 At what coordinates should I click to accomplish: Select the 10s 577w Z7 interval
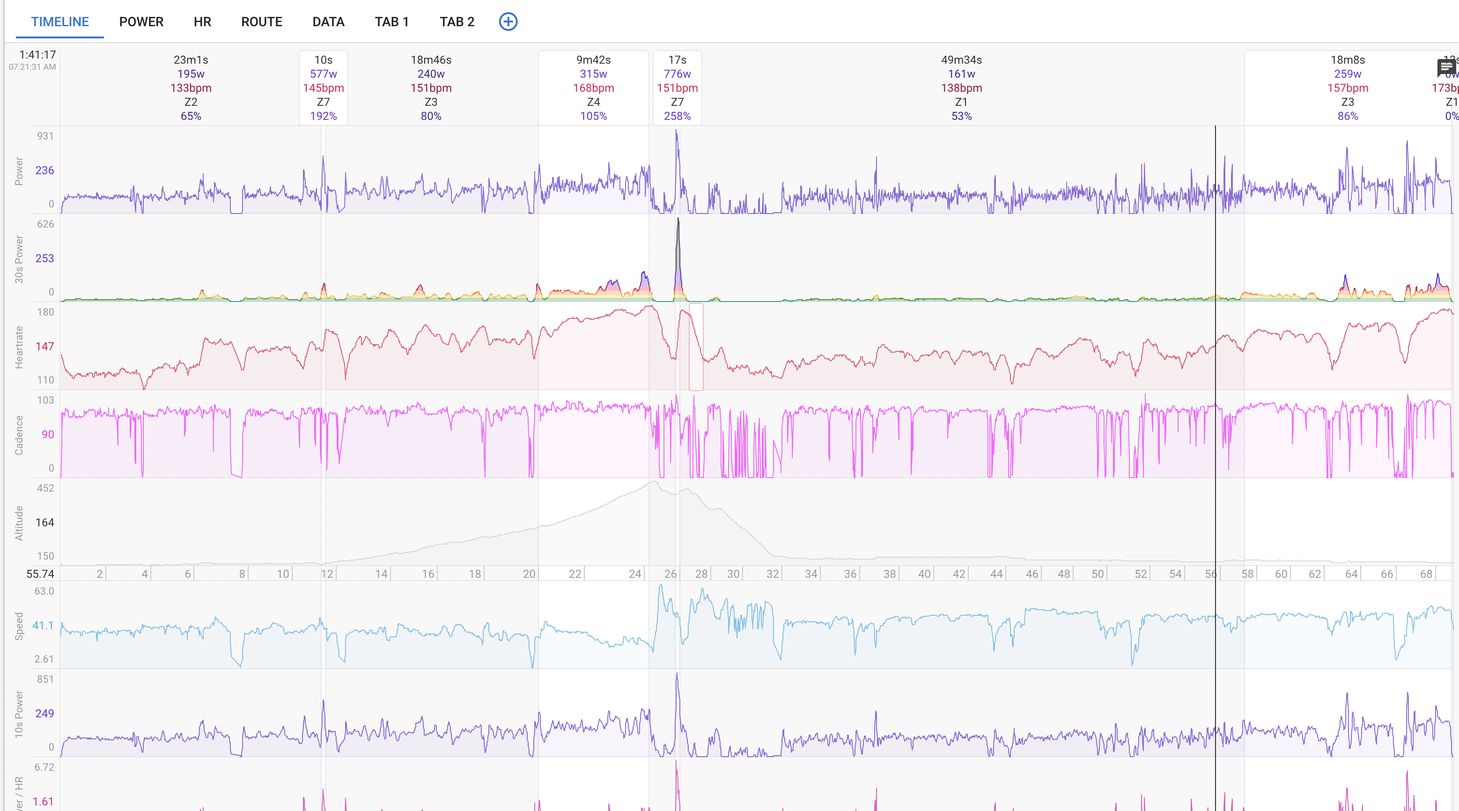[x=324, y=88]
